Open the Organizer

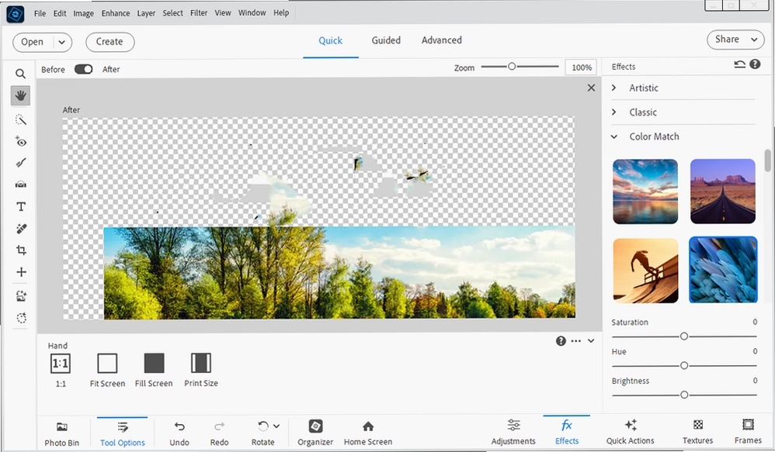(x=315, y=433)
